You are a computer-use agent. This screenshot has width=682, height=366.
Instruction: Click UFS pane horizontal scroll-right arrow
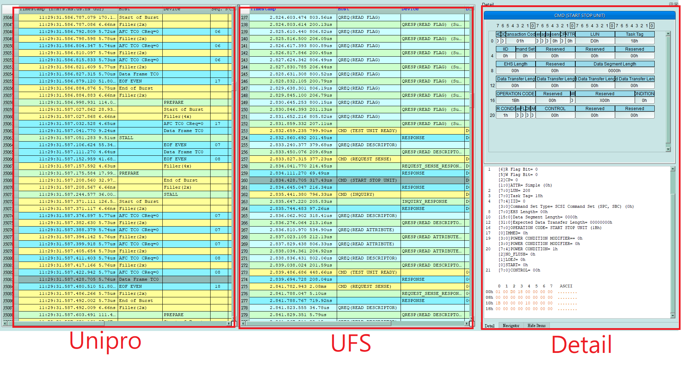pos(467,323)
